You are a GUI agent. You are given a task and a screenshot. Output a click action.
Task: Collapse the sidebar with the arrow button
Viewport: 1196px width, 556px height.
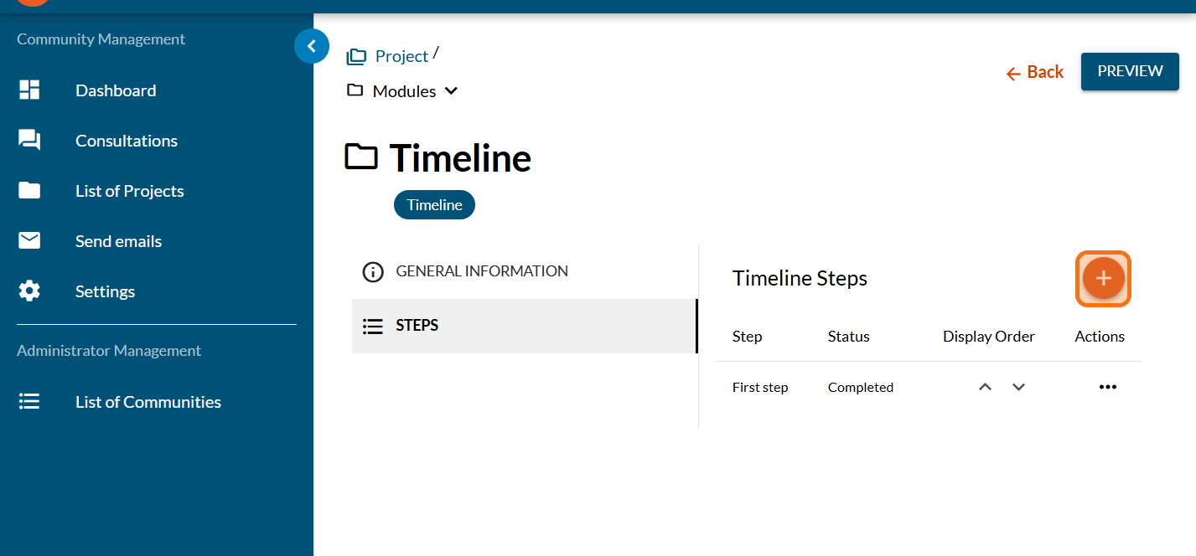click(x=312, y=47)
